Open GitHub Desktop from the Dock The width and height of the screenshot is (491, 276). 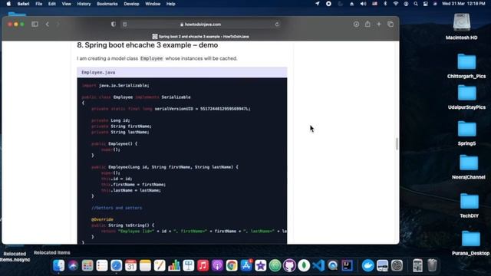(x=289, y=265)
